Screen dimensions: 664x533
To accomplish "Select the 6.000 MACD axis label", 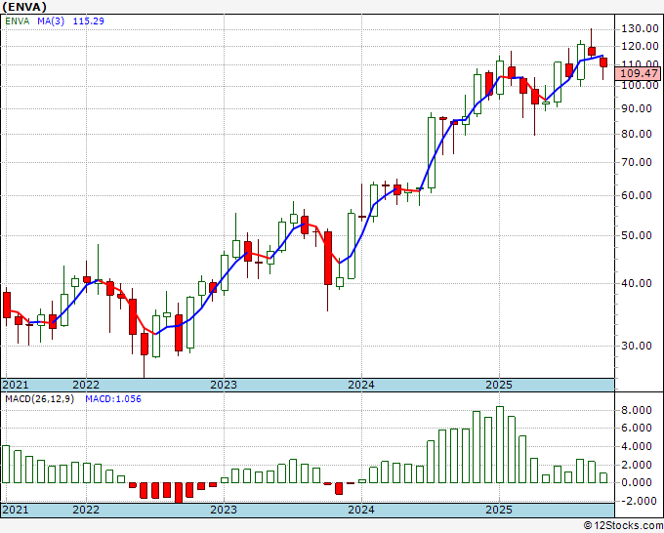I will (637, 428).
